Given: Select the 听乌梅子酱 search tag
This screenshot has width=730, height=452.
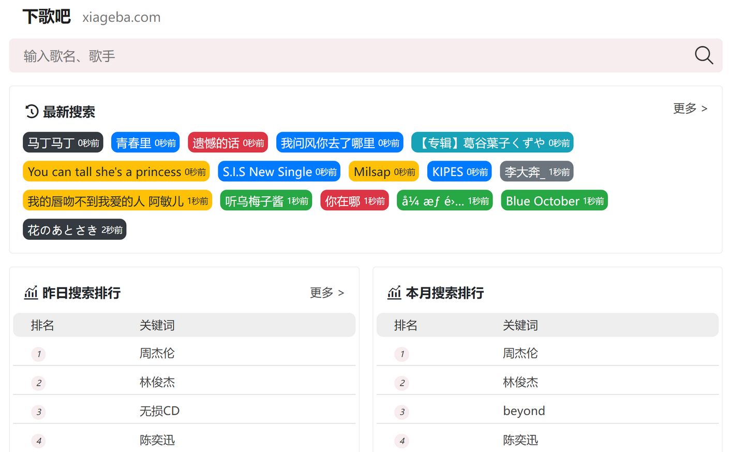Looking at the screenshot, I should [266, 200].
